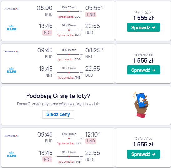Image resolution: width=171 pixels, height=168 pixels.
Task: Click the KLM logo in third result
Action: click(12, 154)
